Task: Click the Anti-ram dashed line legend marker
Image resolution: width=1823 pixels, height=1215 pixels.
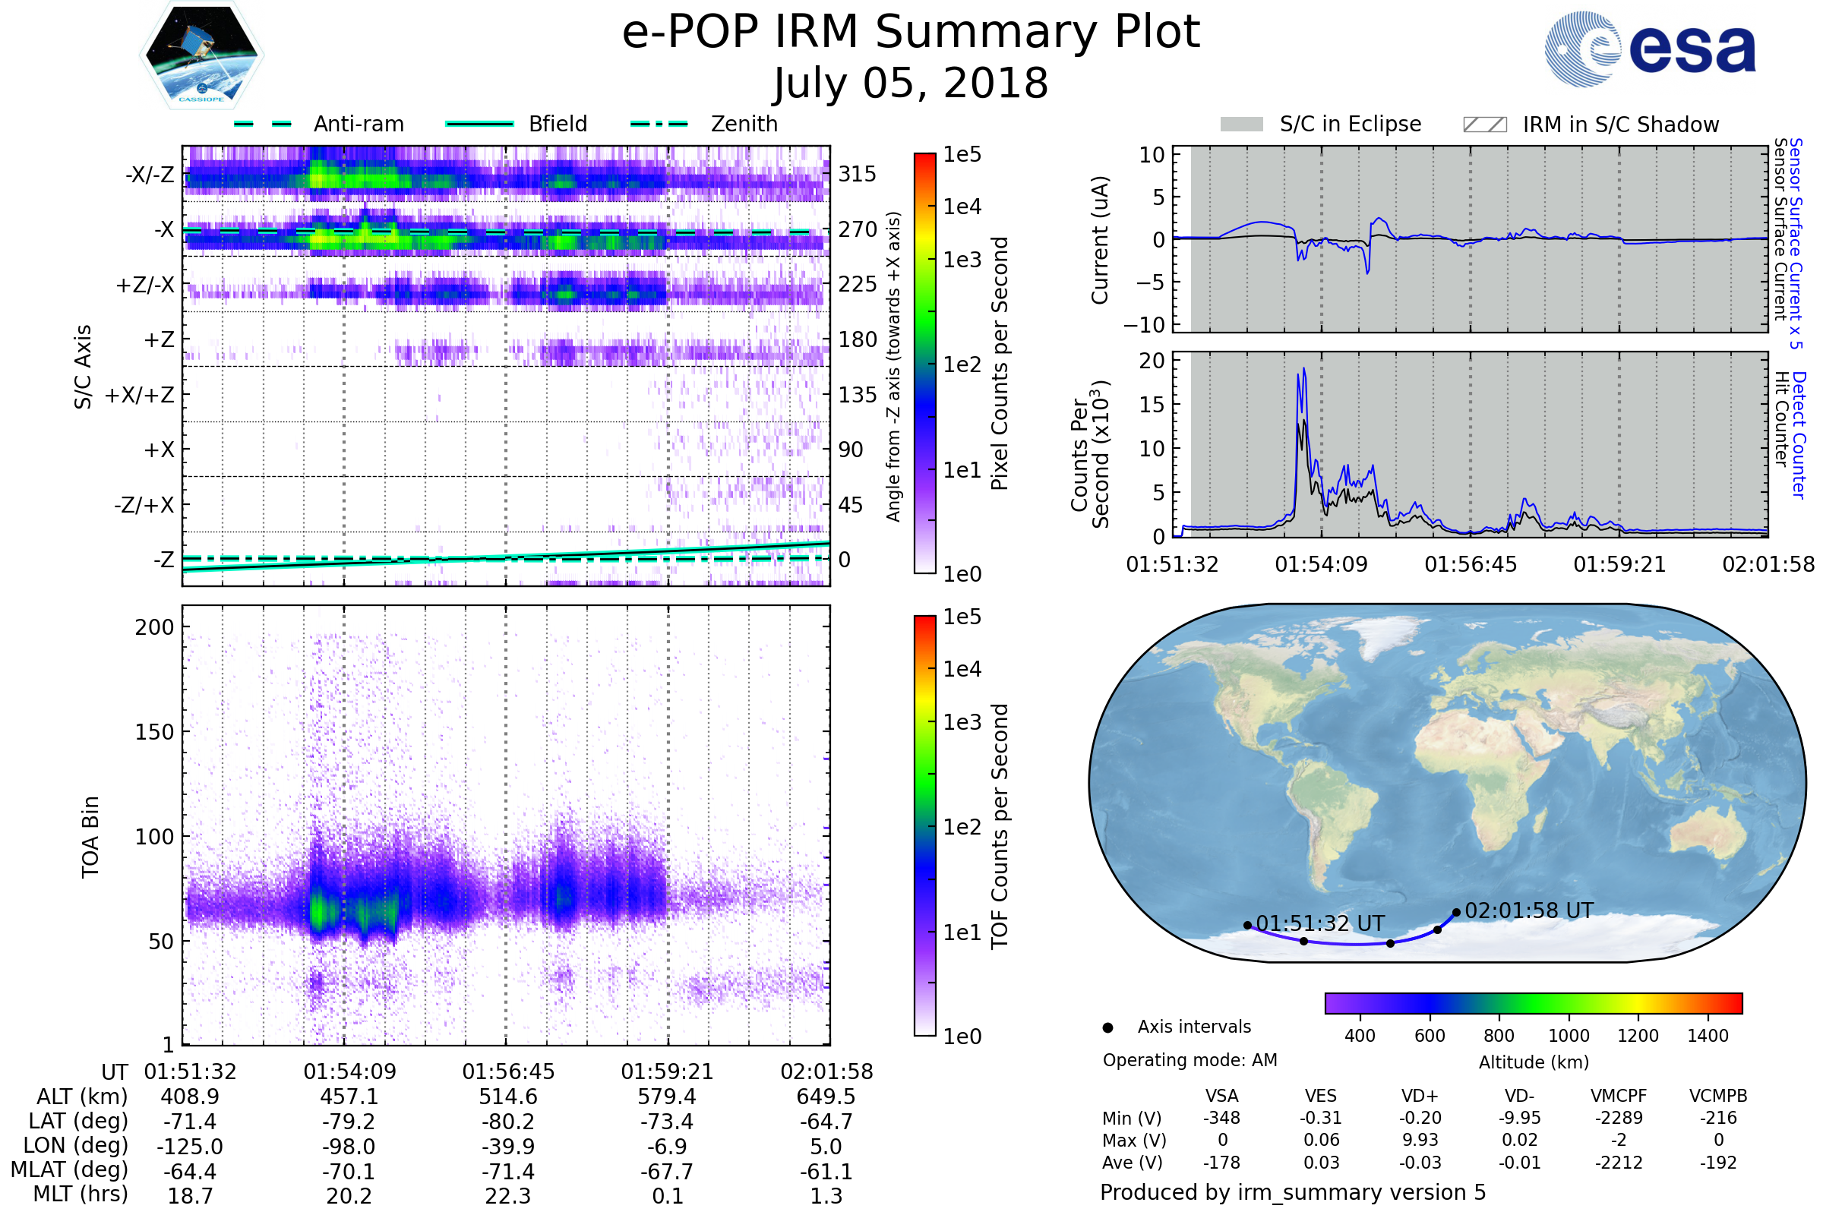Action: pyautogui.click(x=263, y=124)
